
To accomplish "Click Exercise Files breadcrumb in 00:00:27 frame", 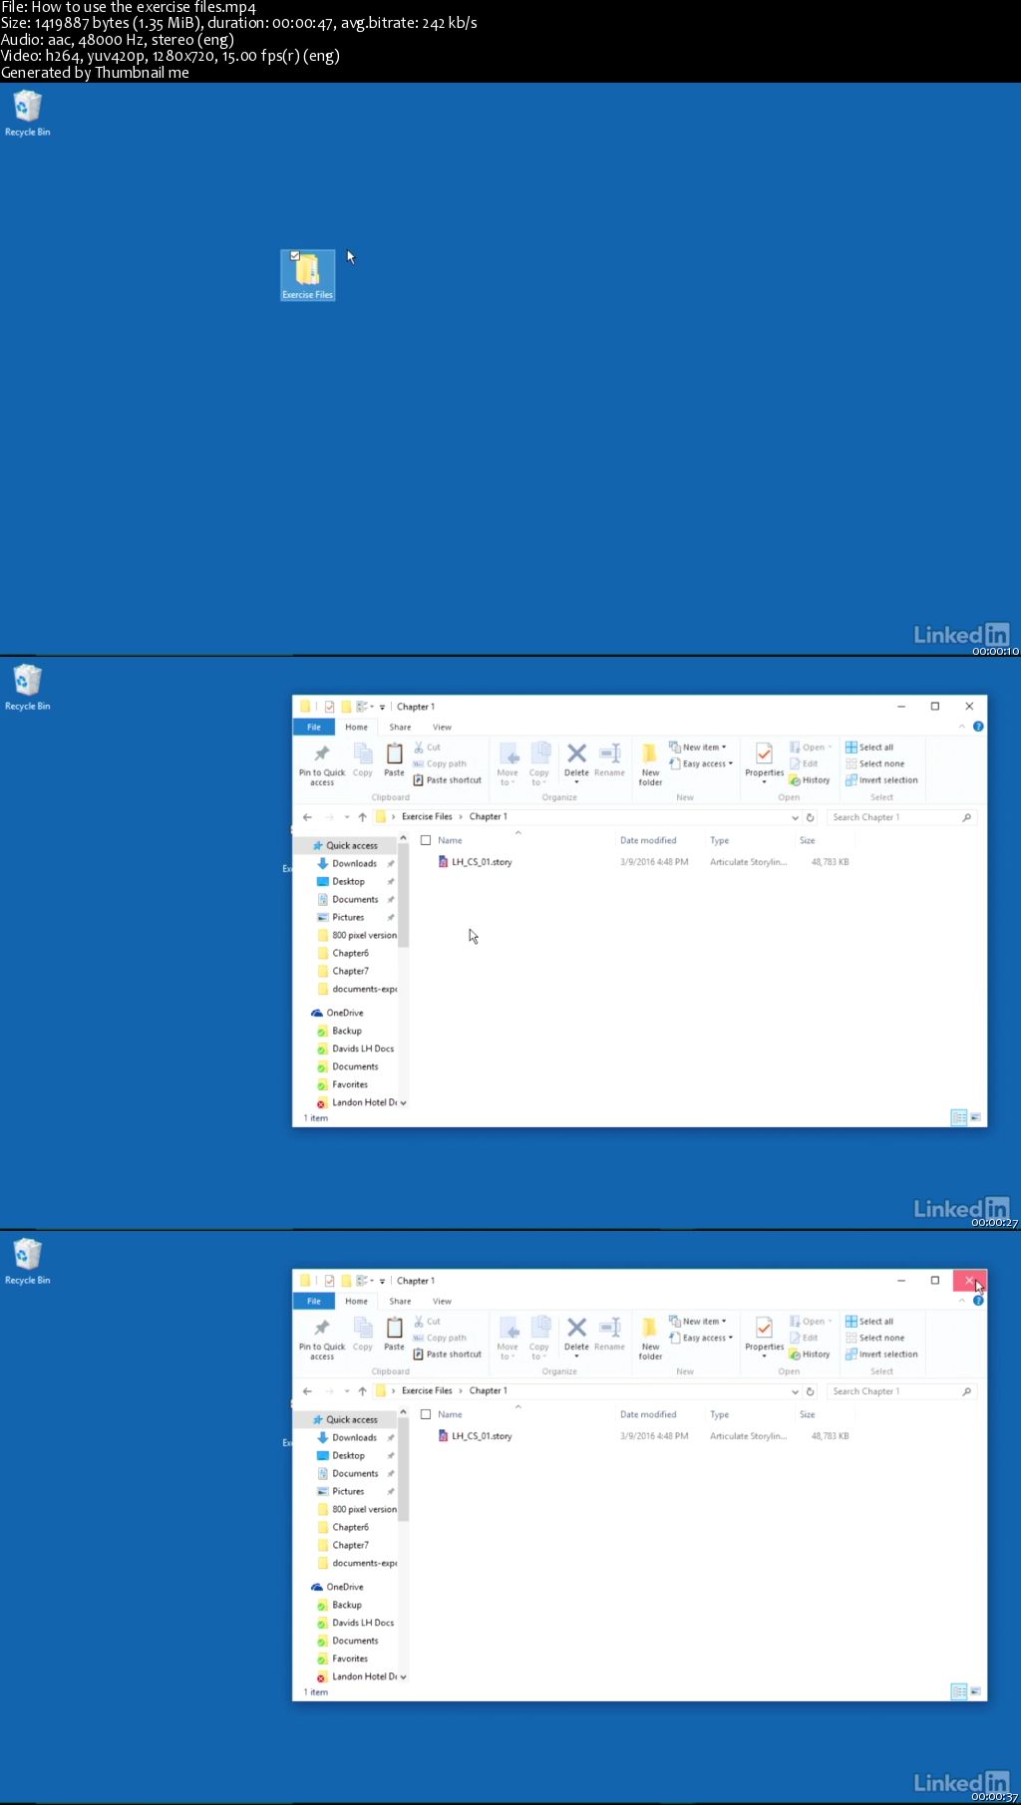I will [427, 816].
